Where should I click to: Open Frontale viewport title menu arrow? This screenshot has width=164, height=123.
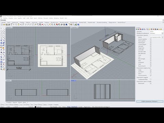(11, 81)
